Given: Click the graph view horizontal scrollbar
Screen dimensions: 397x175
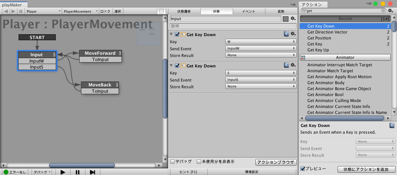Looking at the screenshot, I should 82,165.
